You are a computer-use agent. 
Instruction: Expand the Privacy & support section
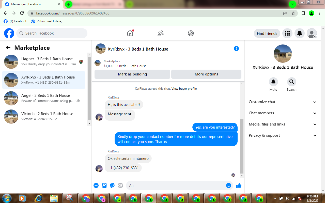click(283, 135)
